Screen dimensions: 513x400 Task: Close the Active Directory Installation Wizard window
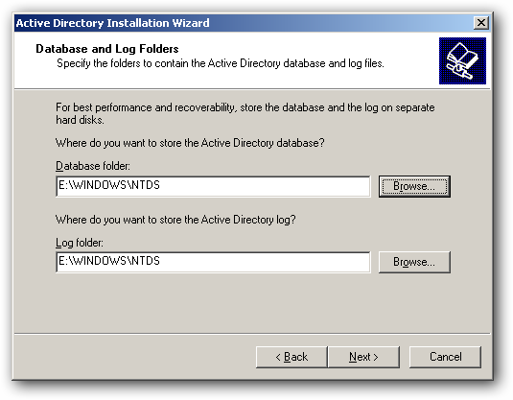[x=481, y=23]
